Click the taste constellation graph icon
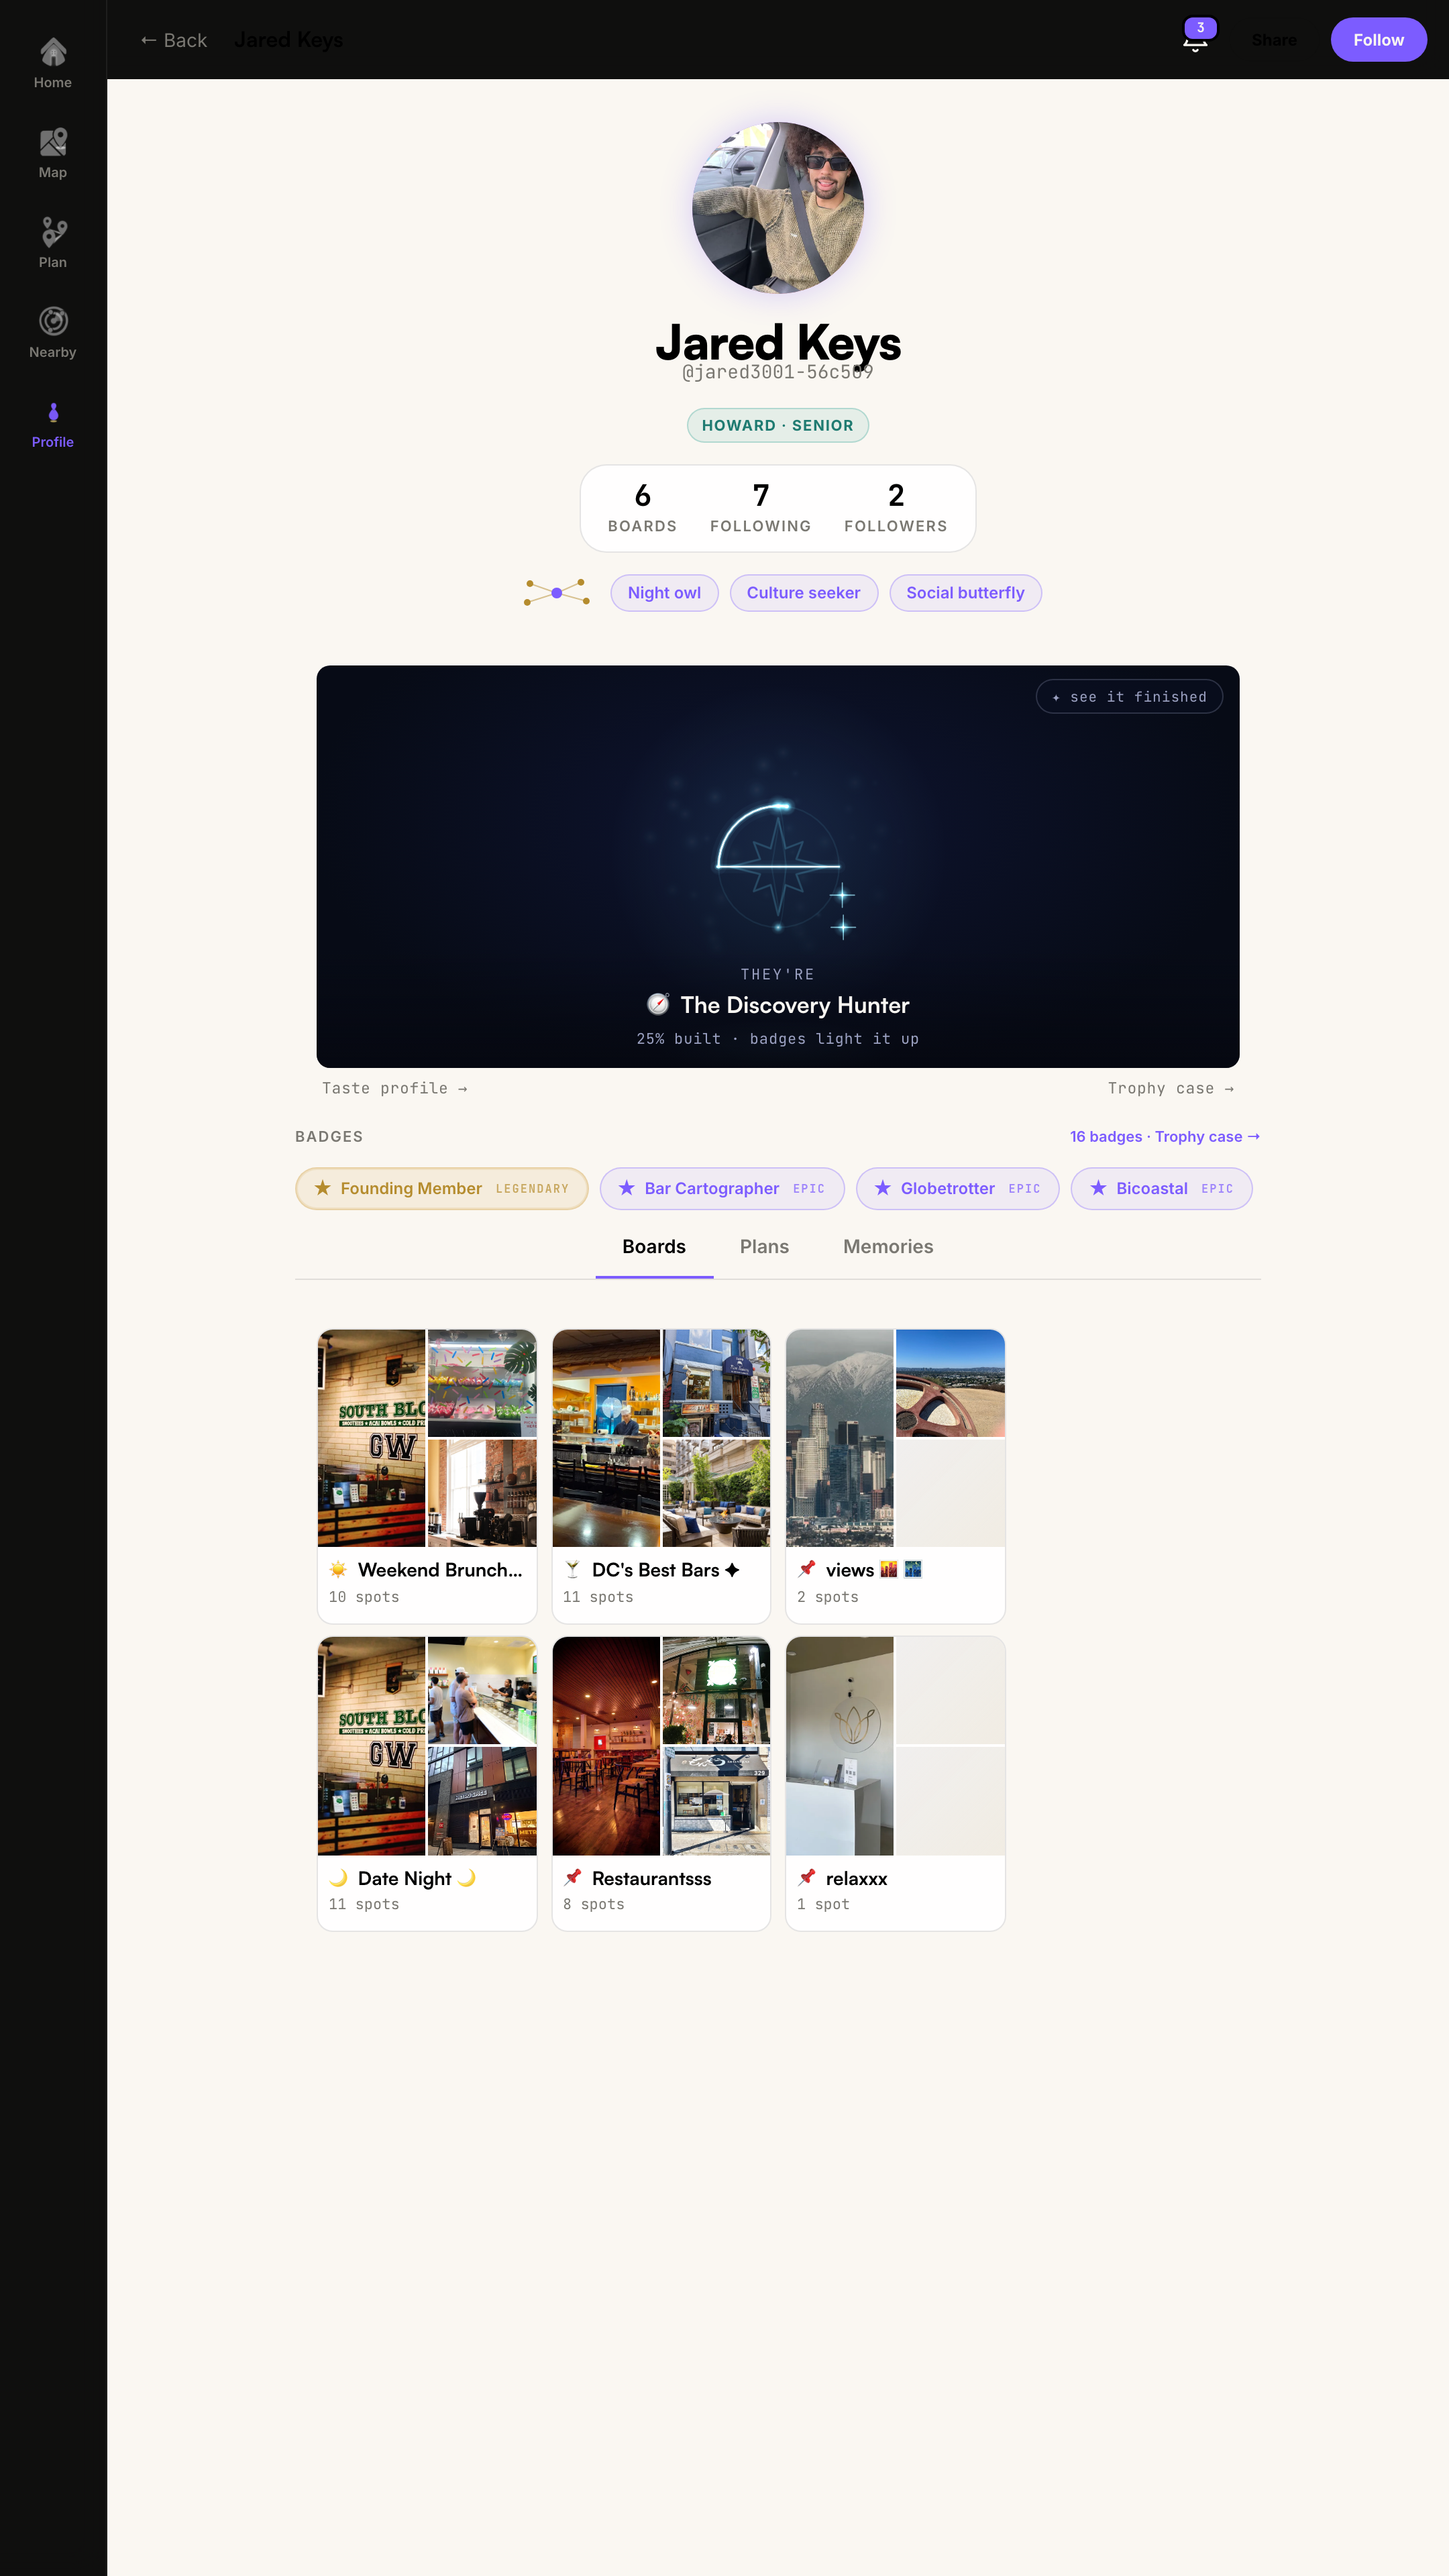Image resolution: width=1449 pixels, height=2576 pixels. 557,593
